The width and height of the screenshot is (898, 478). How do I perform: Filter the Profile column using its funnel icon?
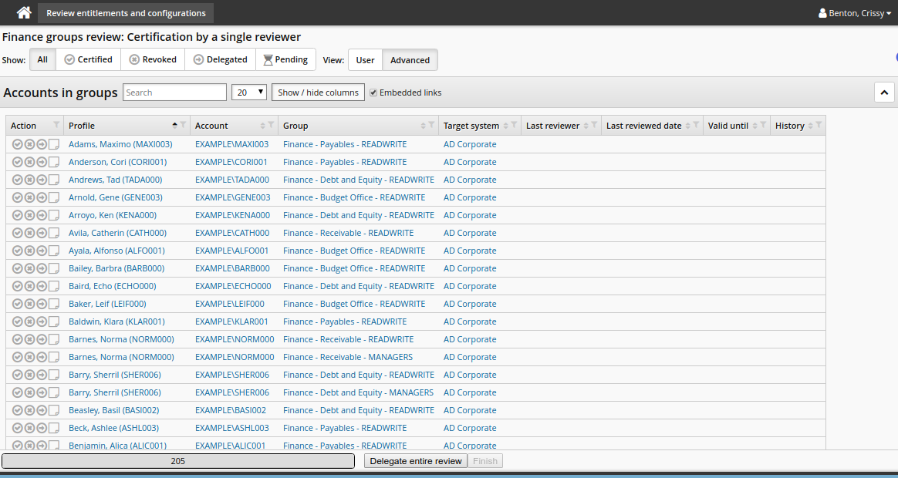(x=184, y=125)
